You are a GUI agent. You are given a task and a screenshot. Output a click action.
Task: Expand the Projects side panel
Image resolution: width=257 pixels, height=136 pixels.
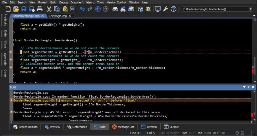[x=5, y=20]
